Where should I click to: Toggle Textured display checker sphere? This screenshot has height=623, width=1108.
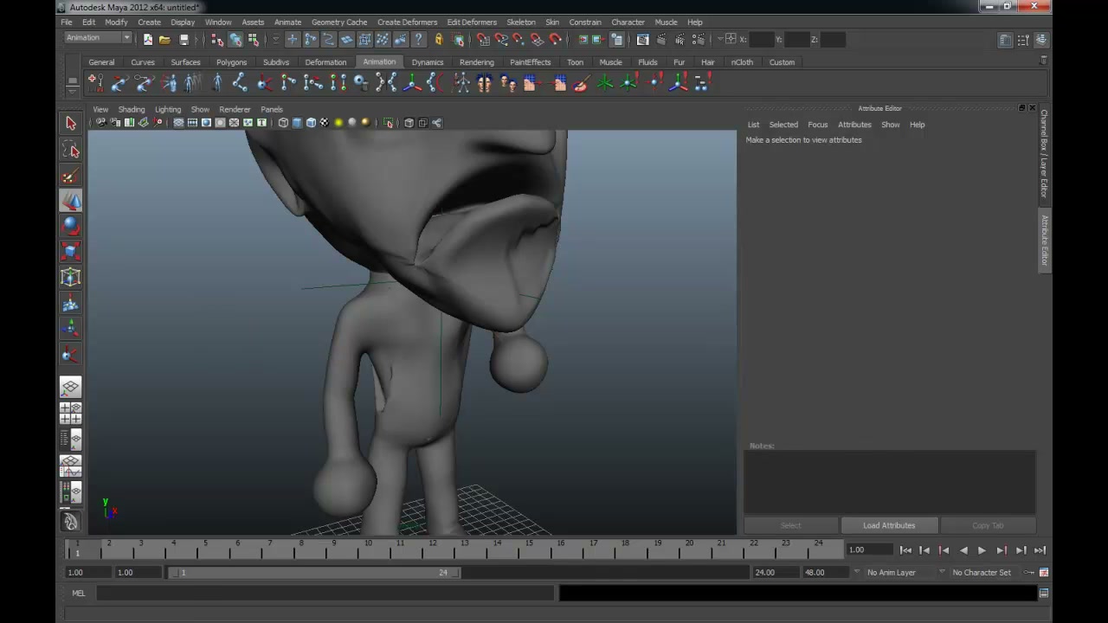[325, 123]
